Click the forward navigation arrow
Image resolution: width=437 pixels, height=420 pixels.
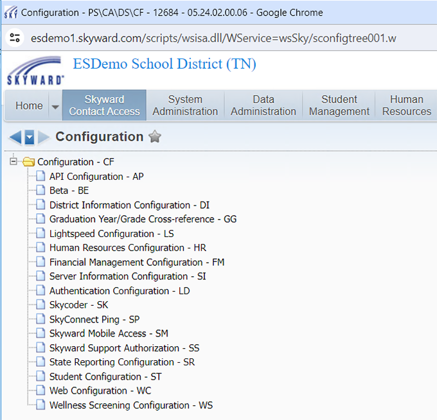(43, 137)
